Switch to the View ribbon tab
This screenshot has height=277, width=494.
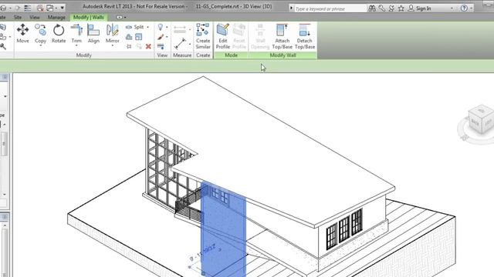tap(35, 17)
